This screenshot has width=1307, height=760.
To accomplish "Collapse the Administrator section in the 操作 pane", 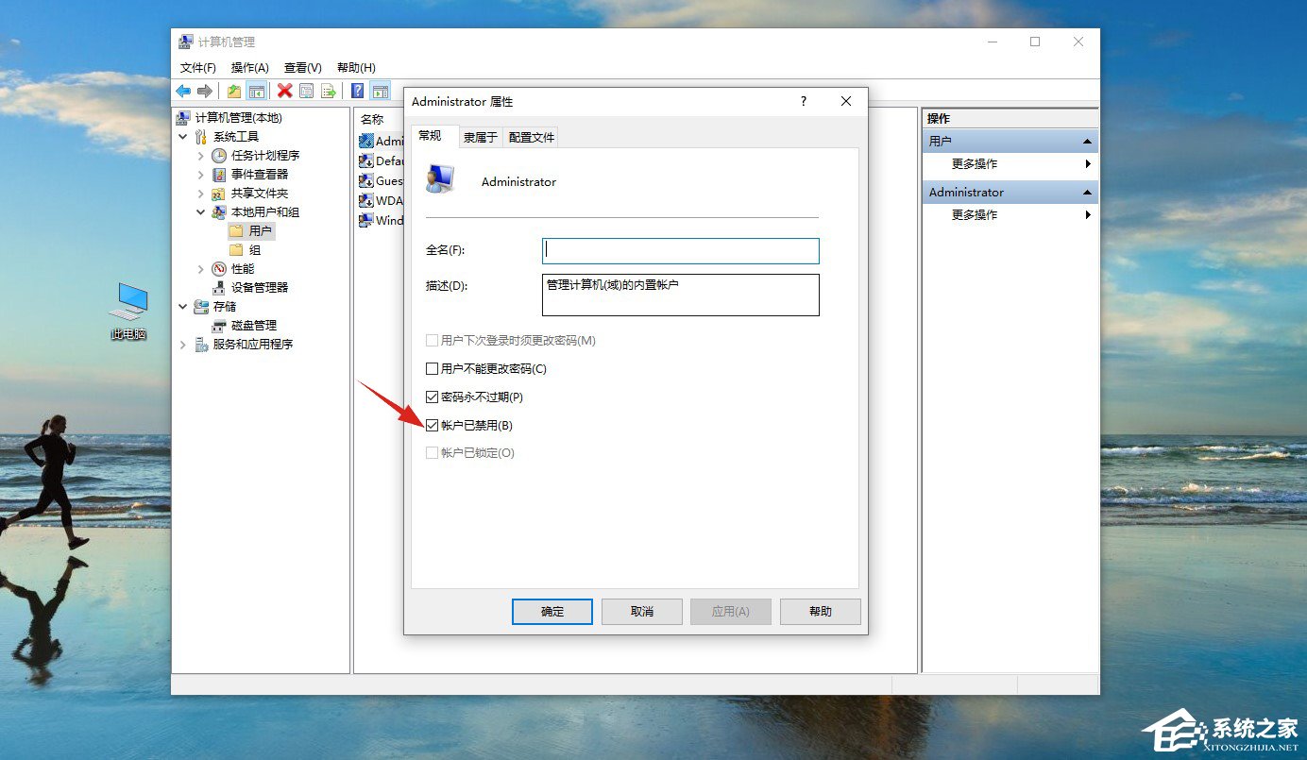I will tap(1088, 193).
